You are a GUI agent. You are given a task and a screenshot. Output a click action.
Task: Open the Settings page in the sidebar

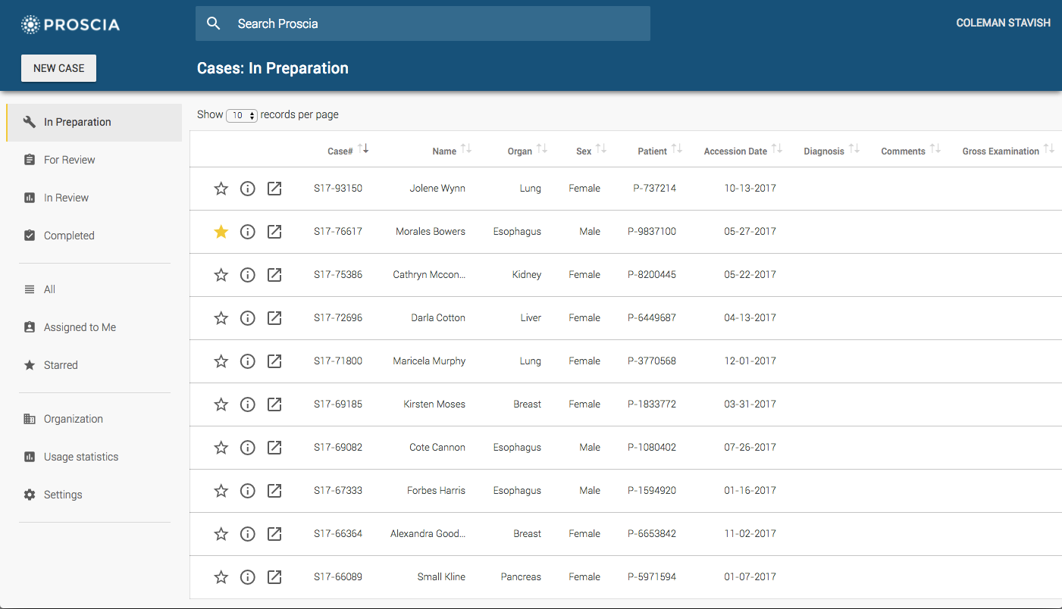(x=63, y=495)
